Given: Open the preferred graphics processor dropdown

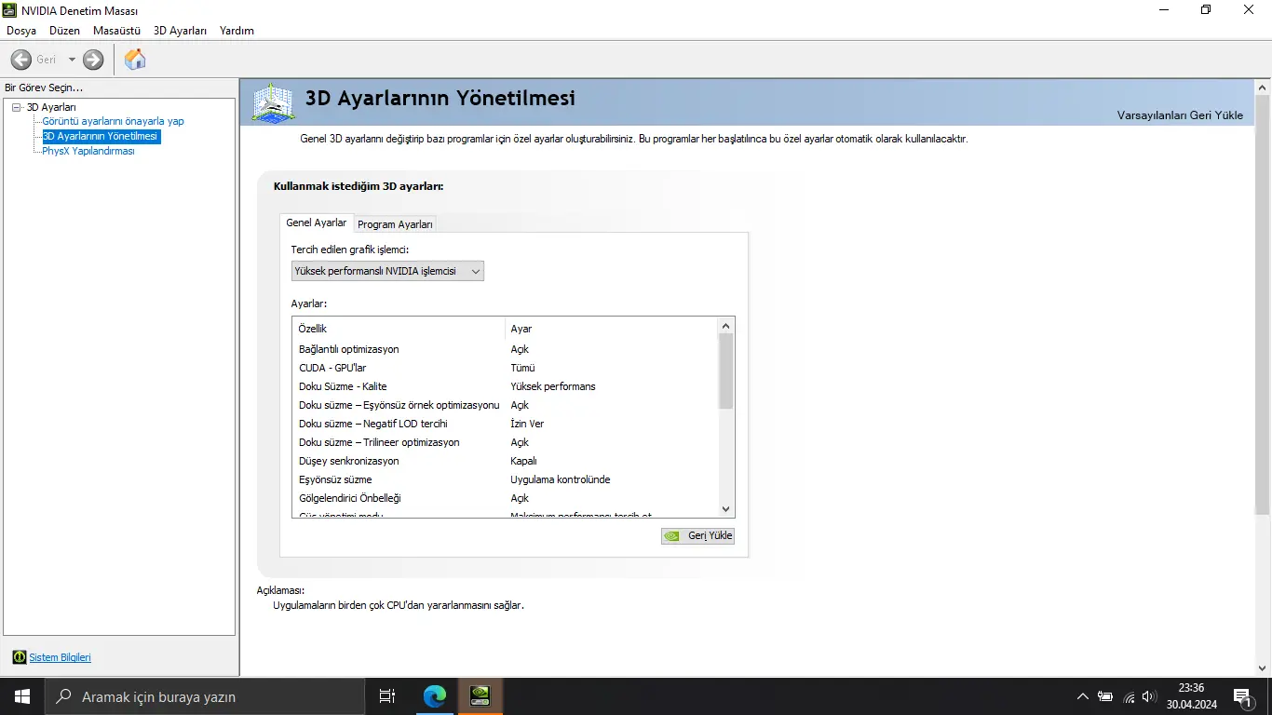Looking at the screenshot, I should pos(387,271).
